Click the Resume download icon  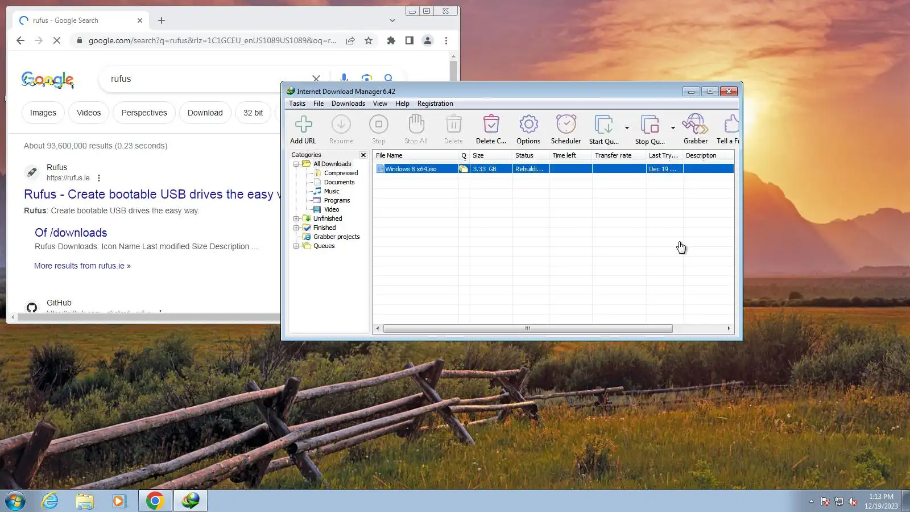pyautogui.click(x=341, y=125)
